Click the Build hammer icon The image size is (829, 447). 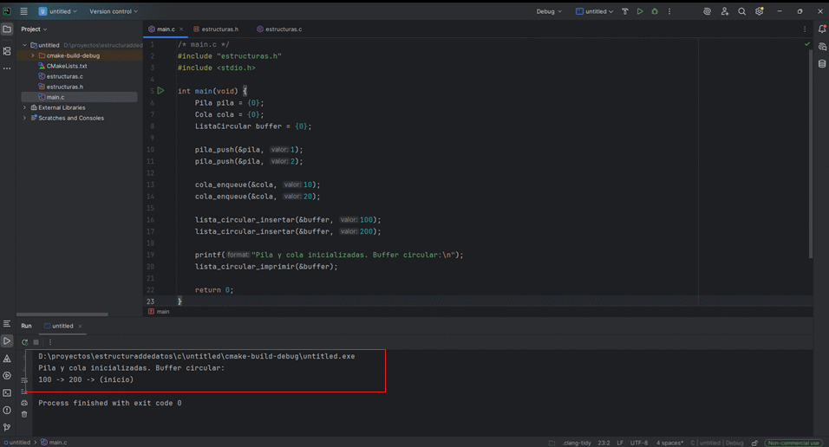(x=625, y=11)
